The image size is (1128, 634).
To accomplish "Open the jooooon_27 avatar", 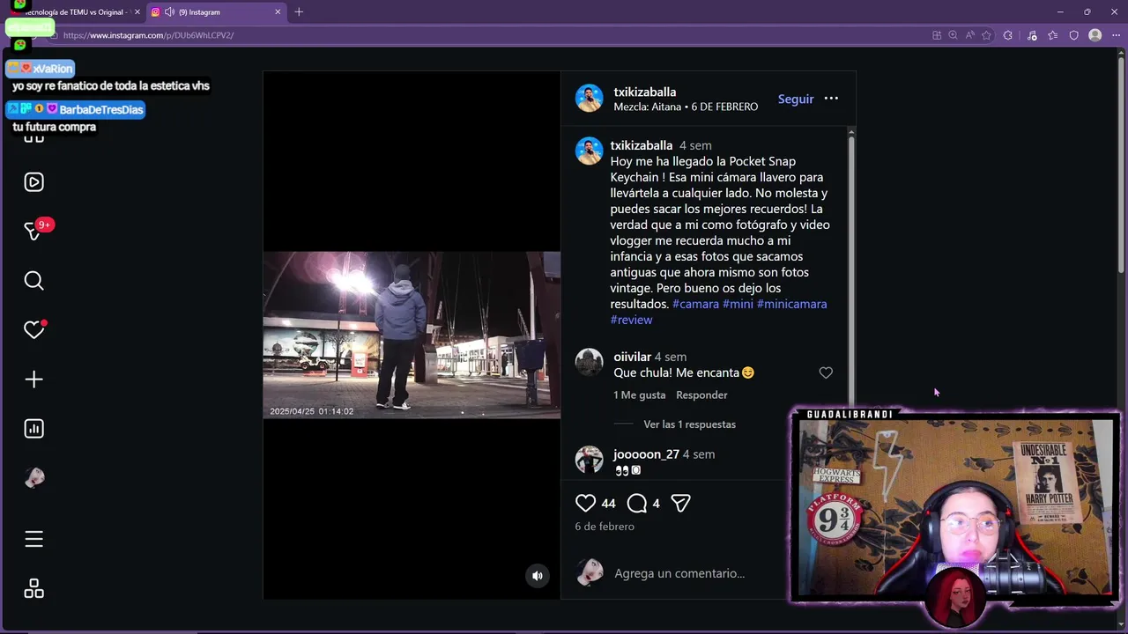I will click(590, 460).
